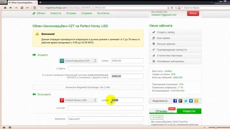230x129 pixels.
Task: Open the Отзывы menu item
Action: pyautogui.click(x=71, y=13)
